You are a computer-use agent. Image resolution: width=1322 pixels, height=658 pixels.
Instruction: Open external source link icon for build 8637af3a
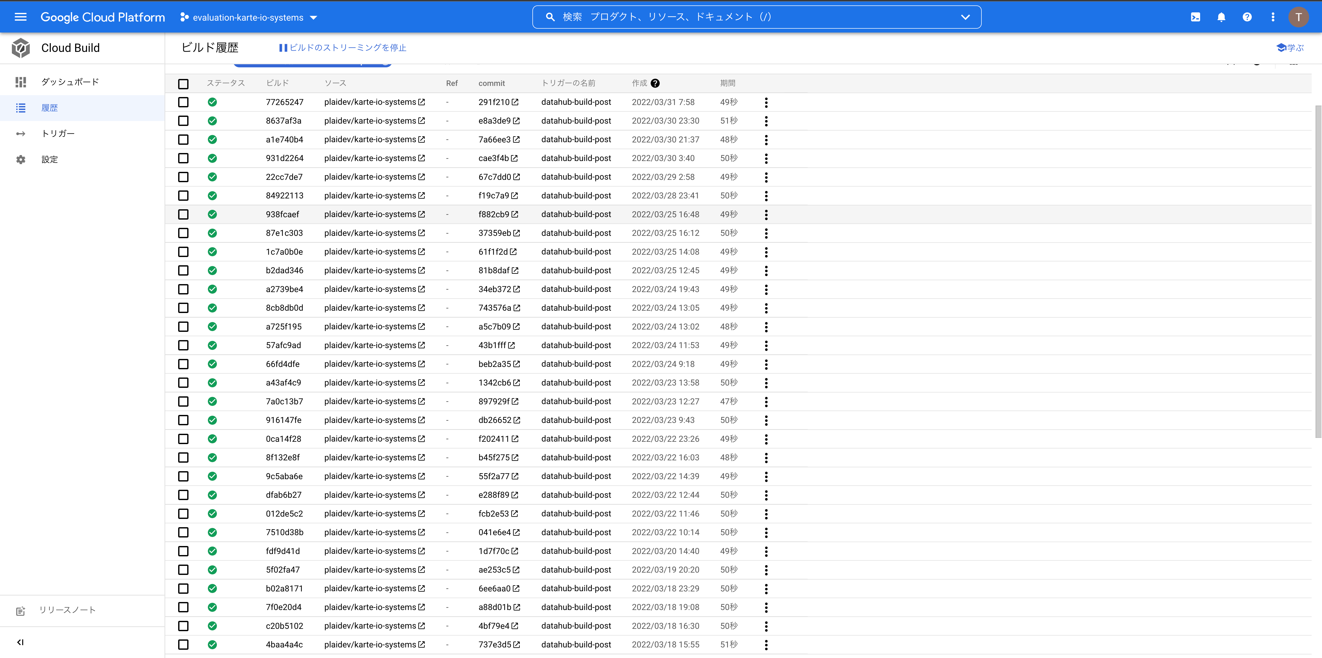(421, 121)
